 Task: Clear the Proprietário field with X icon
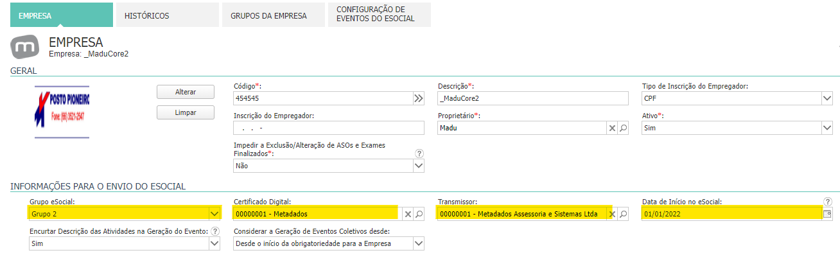(612, 128)
